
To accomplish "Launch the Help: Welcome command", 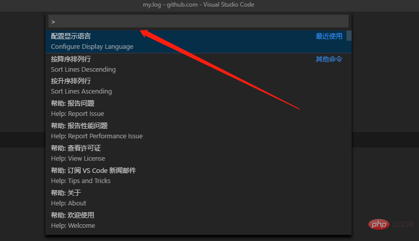I will click(x=199, y=221).
